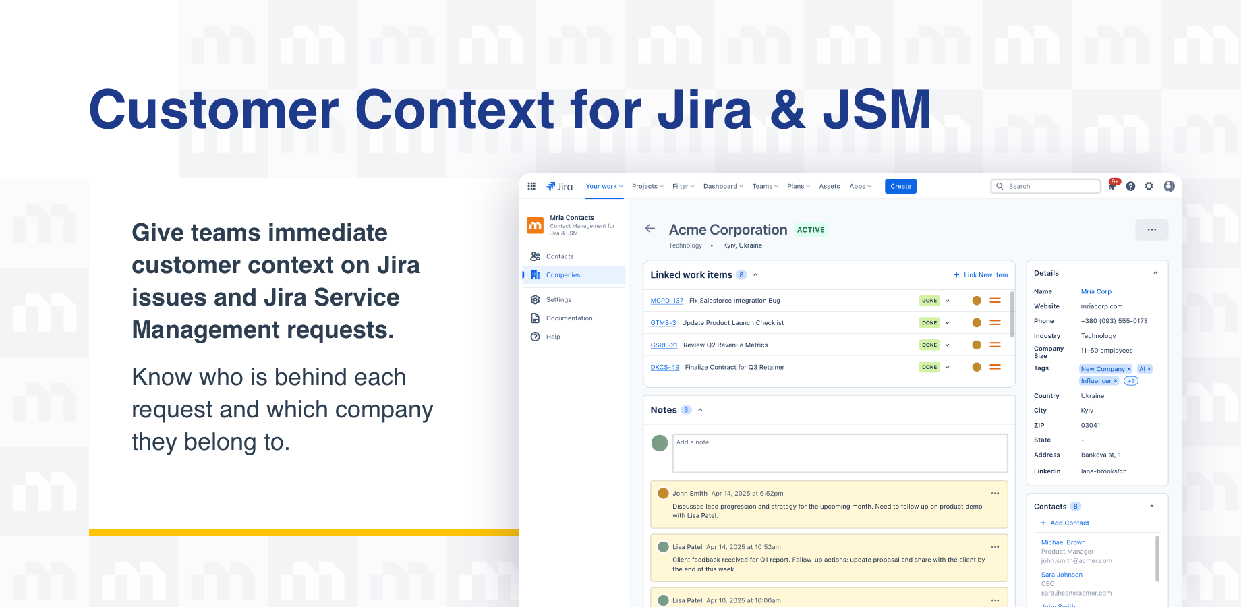This screenshot has width=1241, height=607.
Task: Click the back arrow beside Acme Corporation
Action: [x=650, y=229]
